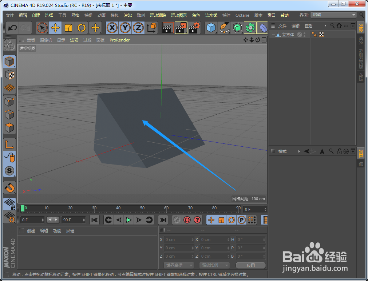Switch to Model mode

coord(9,62)
